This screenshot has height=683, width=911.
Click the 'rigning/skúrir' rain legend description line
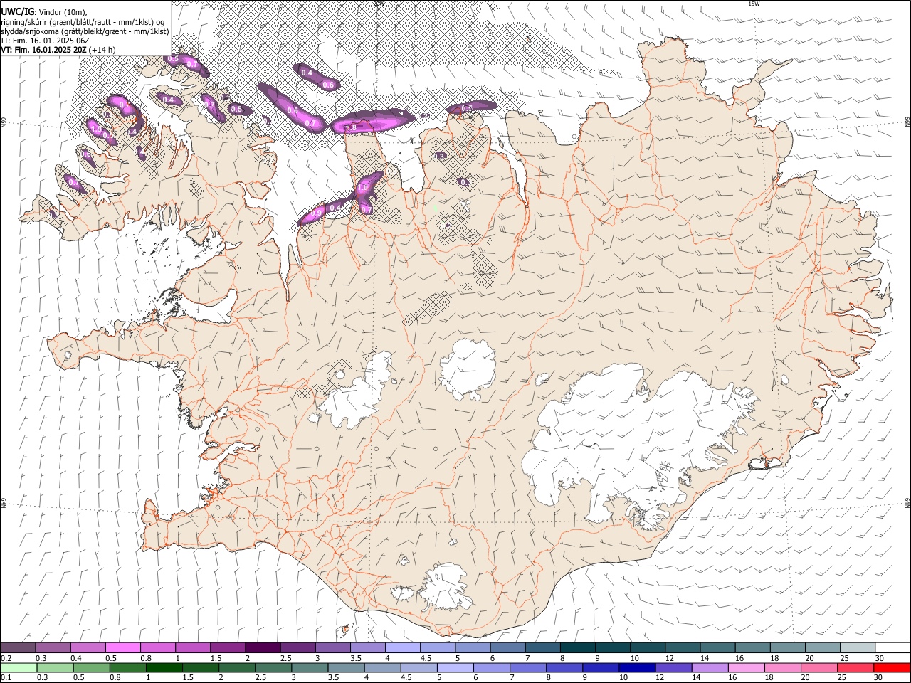83,22
